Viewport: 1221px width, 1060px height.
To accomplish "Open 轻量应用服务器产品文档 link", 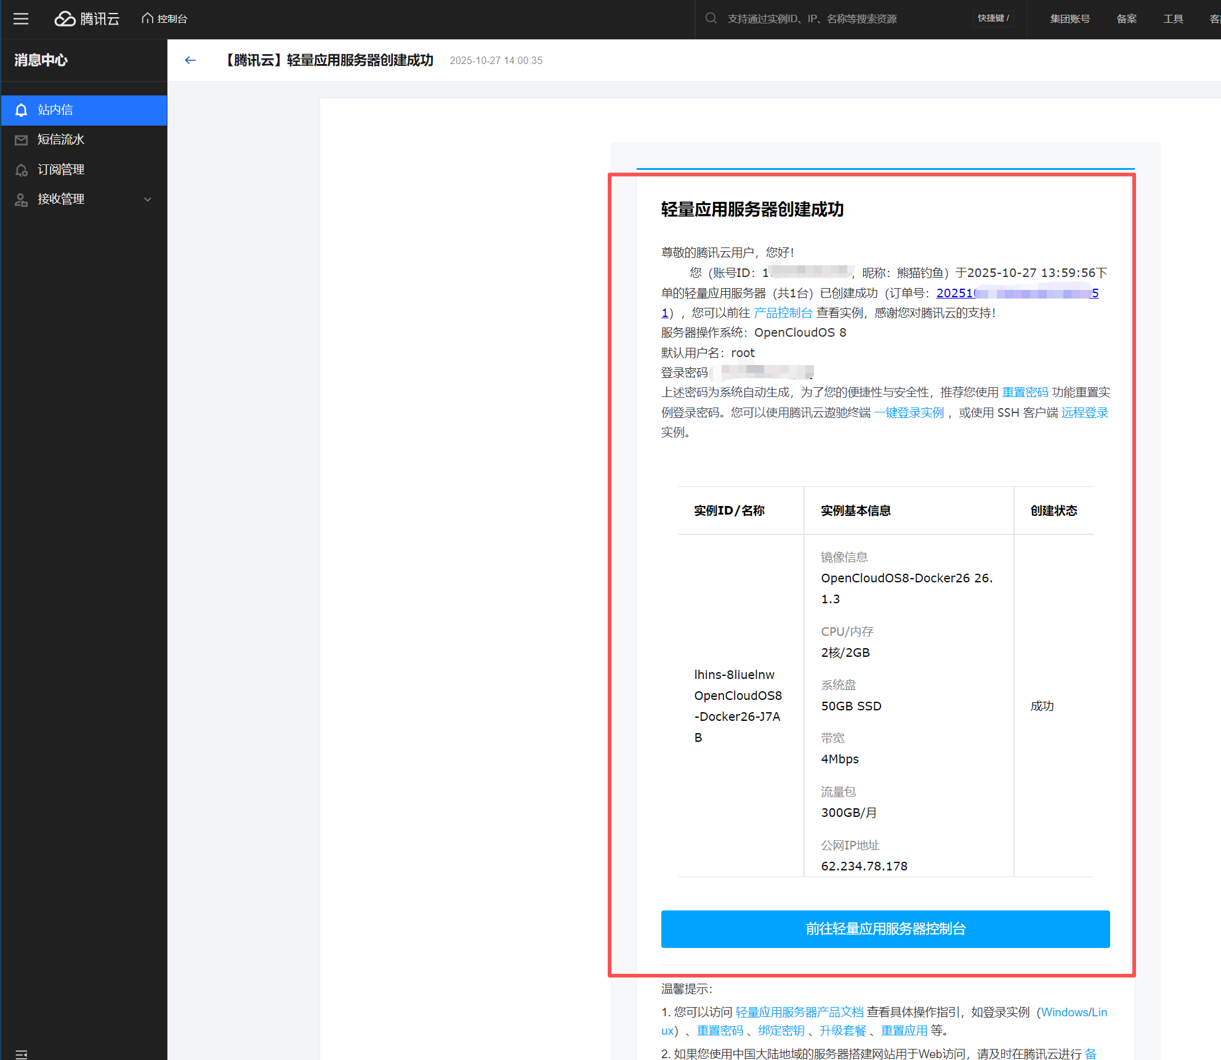I will point(799,1012).
